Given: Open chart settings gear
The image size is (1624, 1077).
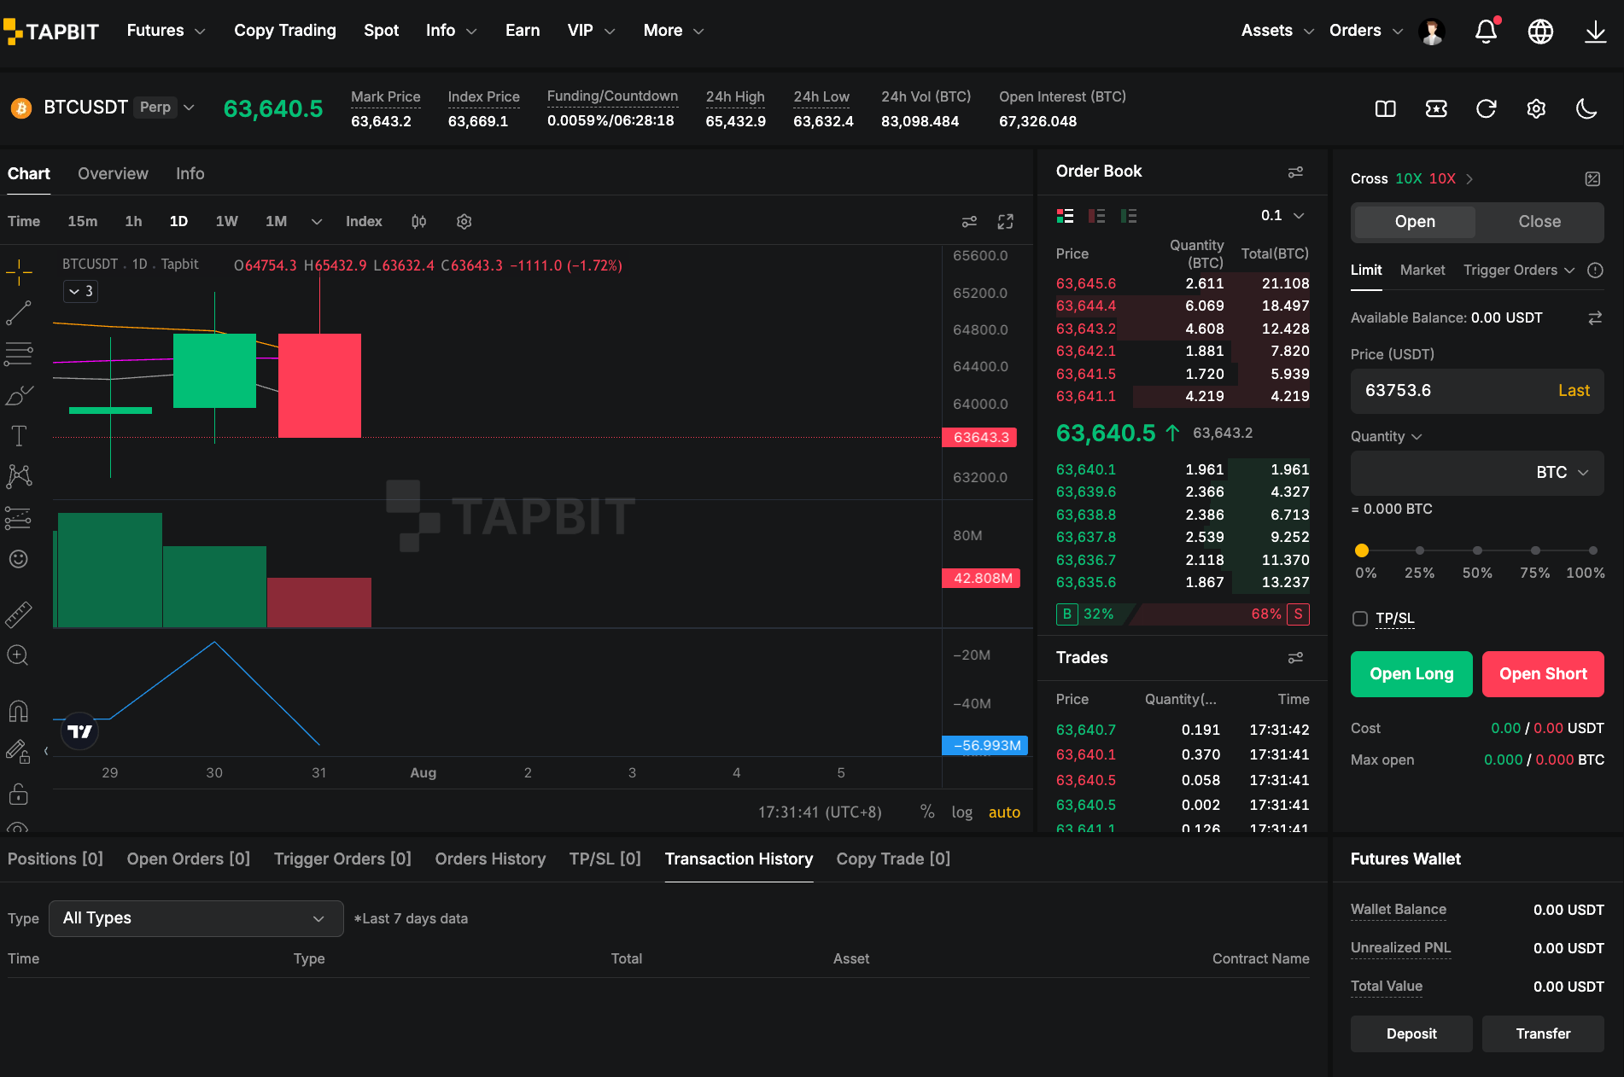Looking at the screenshot, I should pyautogui.click(x=464, y=222).
